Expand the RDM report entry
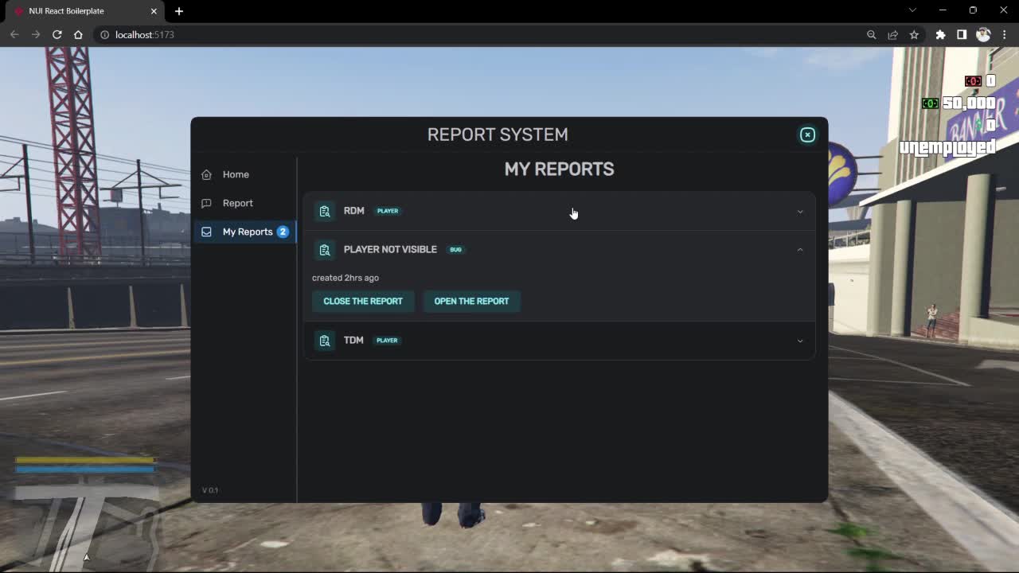The width and height of the screenshot is (1019, 573). coord(799,211)
